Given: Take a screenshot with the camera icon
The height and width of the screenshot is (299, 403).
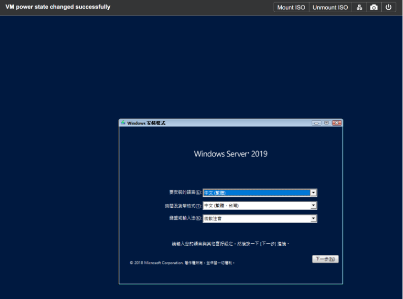Looking at the screenshot, I should 374,7.
